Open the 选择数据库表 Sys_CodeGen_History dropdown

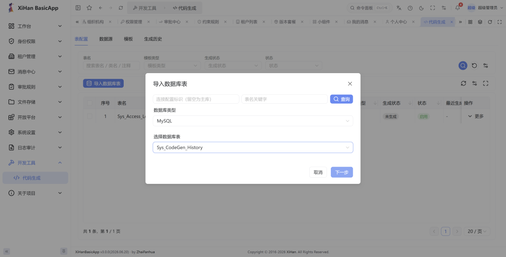253,148
